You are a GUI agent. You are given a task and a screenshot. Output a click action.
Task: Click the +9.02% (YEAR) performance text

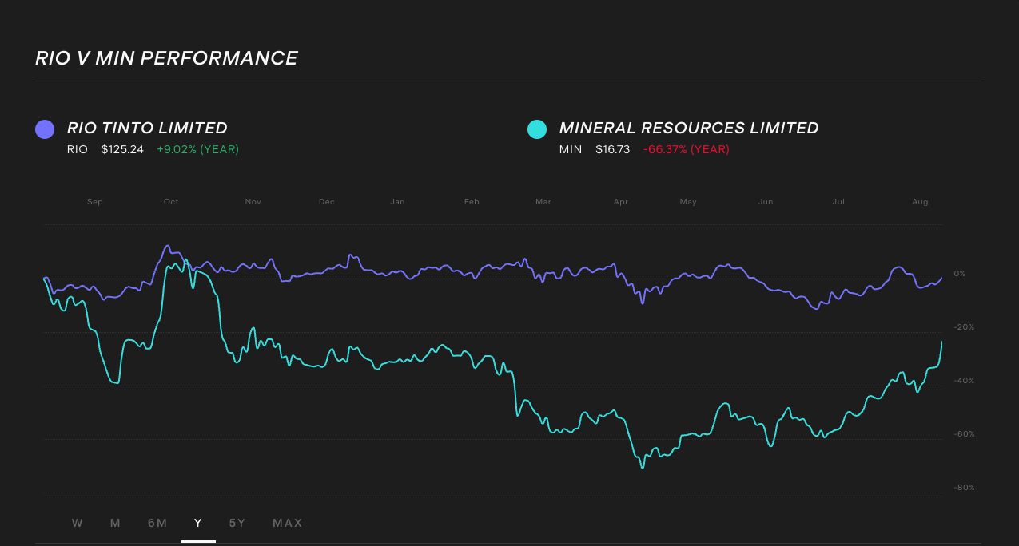[x=198, y=149]
